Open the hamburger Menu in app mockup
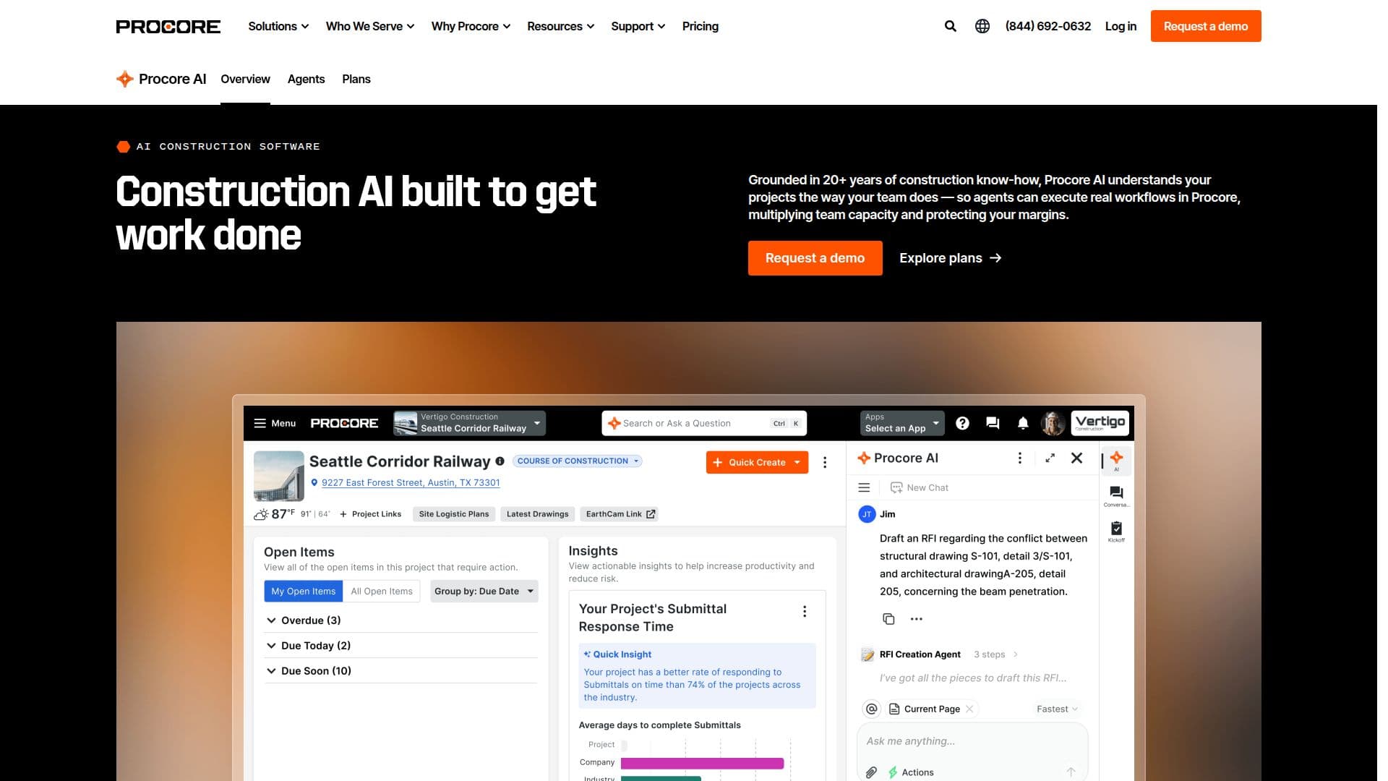The image size is (1388, 781). [275, 423]
